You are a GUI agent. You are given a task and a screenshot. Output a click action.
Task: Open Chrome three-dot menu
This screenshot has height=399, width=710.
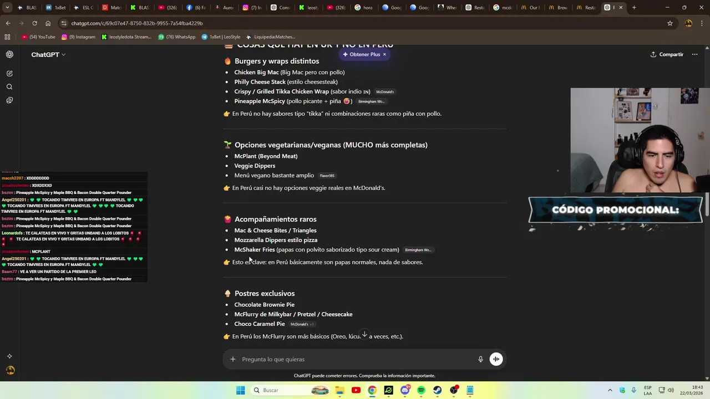point(702,23)
